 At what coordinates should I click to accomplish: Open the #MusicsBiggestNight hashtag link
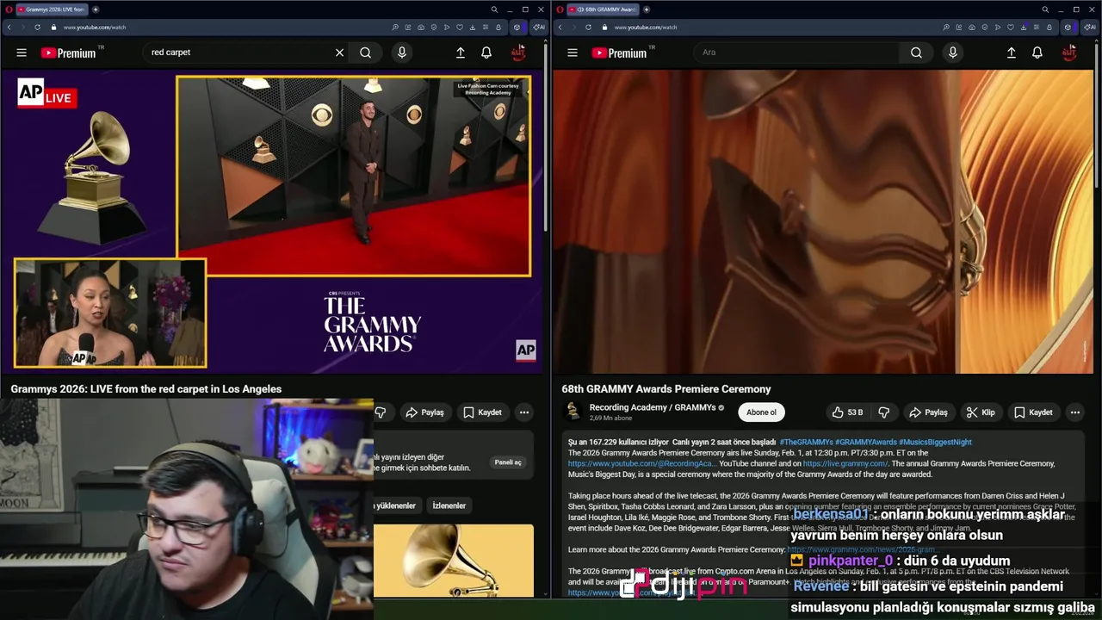pos(935,442)
